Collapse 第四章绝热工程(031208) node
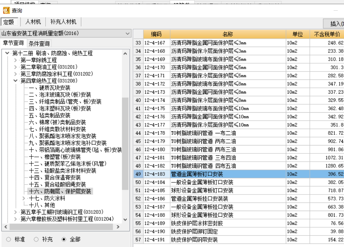 [15, 80]
